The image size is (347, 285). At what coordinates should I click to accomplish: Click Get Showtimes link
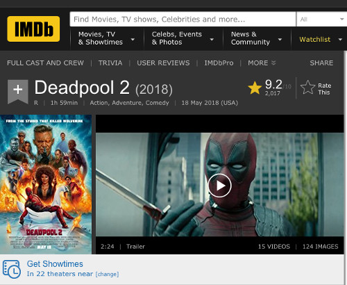click(55, 264)
